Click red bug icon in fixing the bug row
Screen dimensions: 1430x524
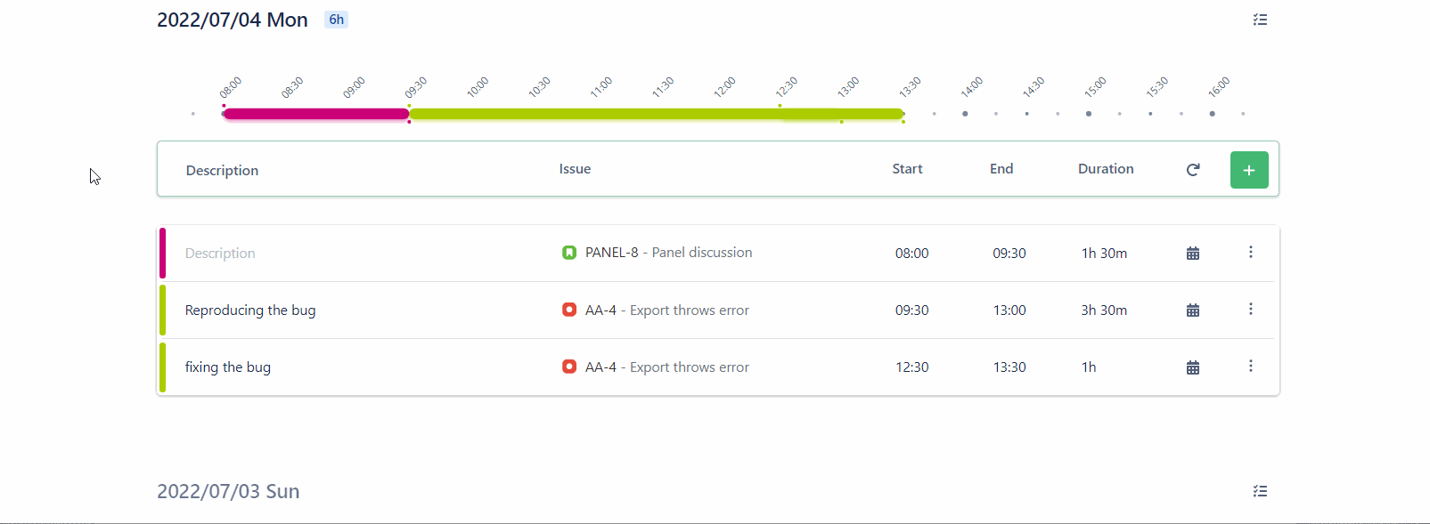(569, 367)
